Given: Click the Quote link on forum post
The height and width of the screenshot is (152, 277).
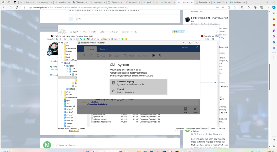Looking at the screenshot, I should pyautogui.click(x=78, y=19).
